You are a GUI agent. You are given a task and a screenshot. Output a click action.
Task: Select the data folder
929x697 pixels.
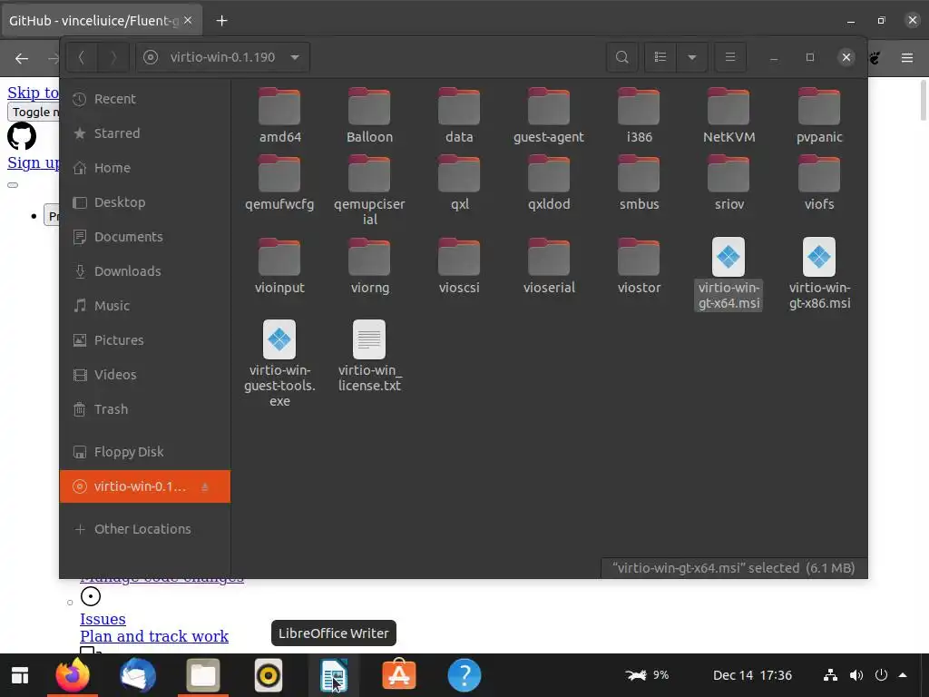pyautogui.click(x=459, y=115)
